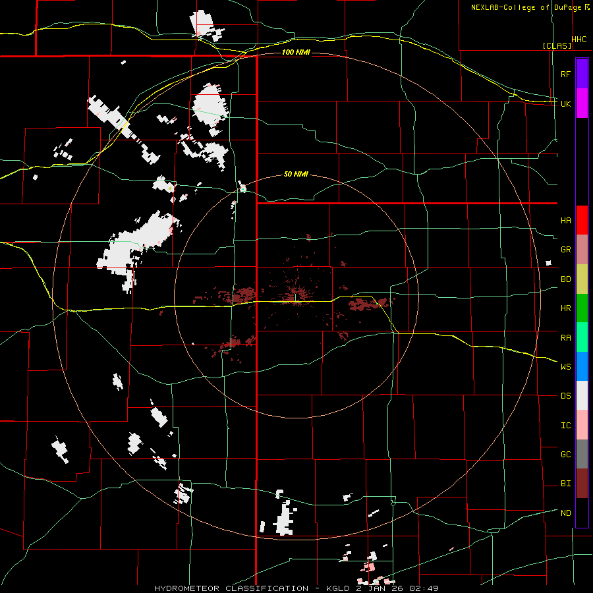Click the 'RA' legend label
This screenshot has height=593, width=593.
(565, 337)
